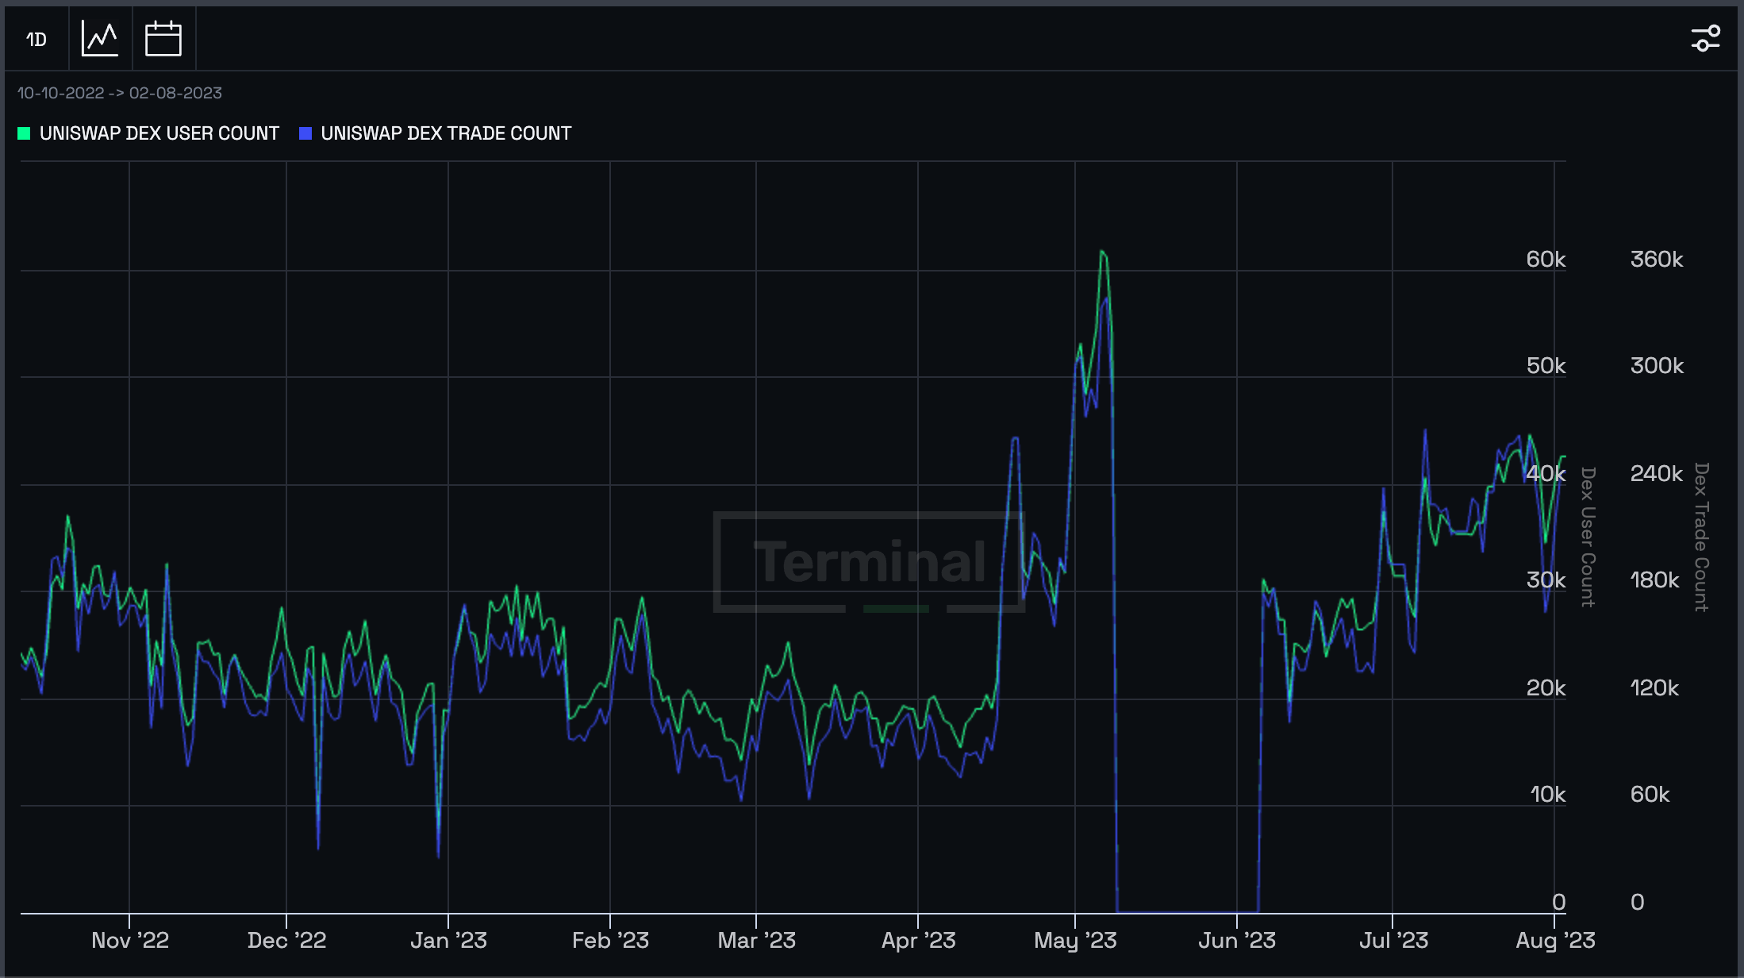Click the date range text 10-10-2022 -> 02-08-2023
The width and height of the screenshot is (1744, 978).
pos(120,93)
